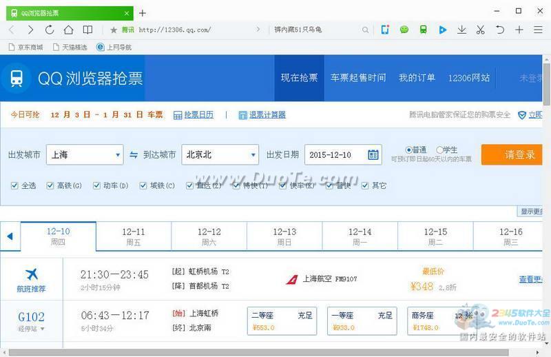Toggle the 其它 checkbox

(365, 185)
